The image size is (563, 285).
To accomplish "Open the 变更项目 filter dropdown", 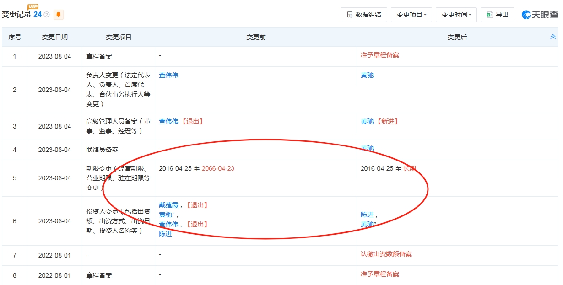I will pos(411,14).
